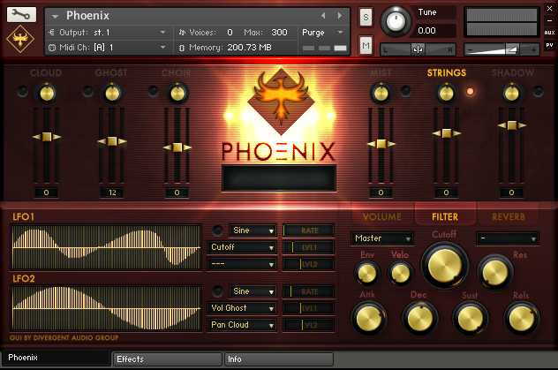Toggle the GHOST layer LED
558x370 pixels.
tap(87, 92)
